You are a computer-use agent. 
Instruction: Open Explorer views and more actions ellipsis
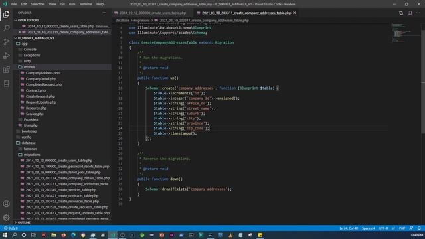pos(104,13)
